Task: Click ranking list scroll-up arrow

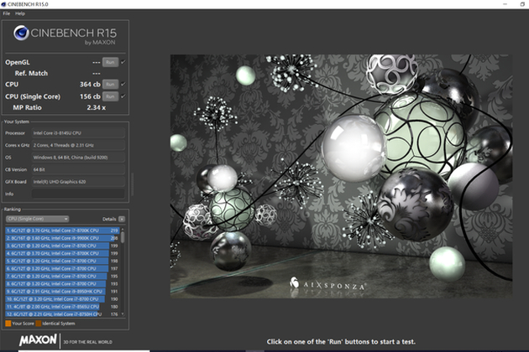Action: 123,229
